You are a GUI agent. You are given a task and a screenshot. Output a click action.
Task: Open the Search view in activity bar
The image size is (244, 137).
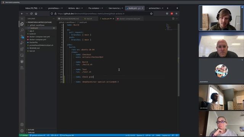click(x=22, y=30)
